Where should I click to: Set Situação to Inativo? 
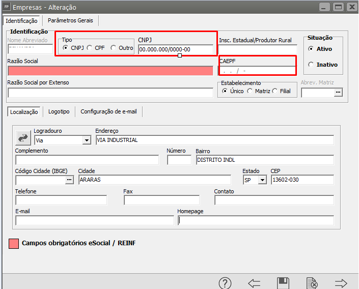point(311,65)
